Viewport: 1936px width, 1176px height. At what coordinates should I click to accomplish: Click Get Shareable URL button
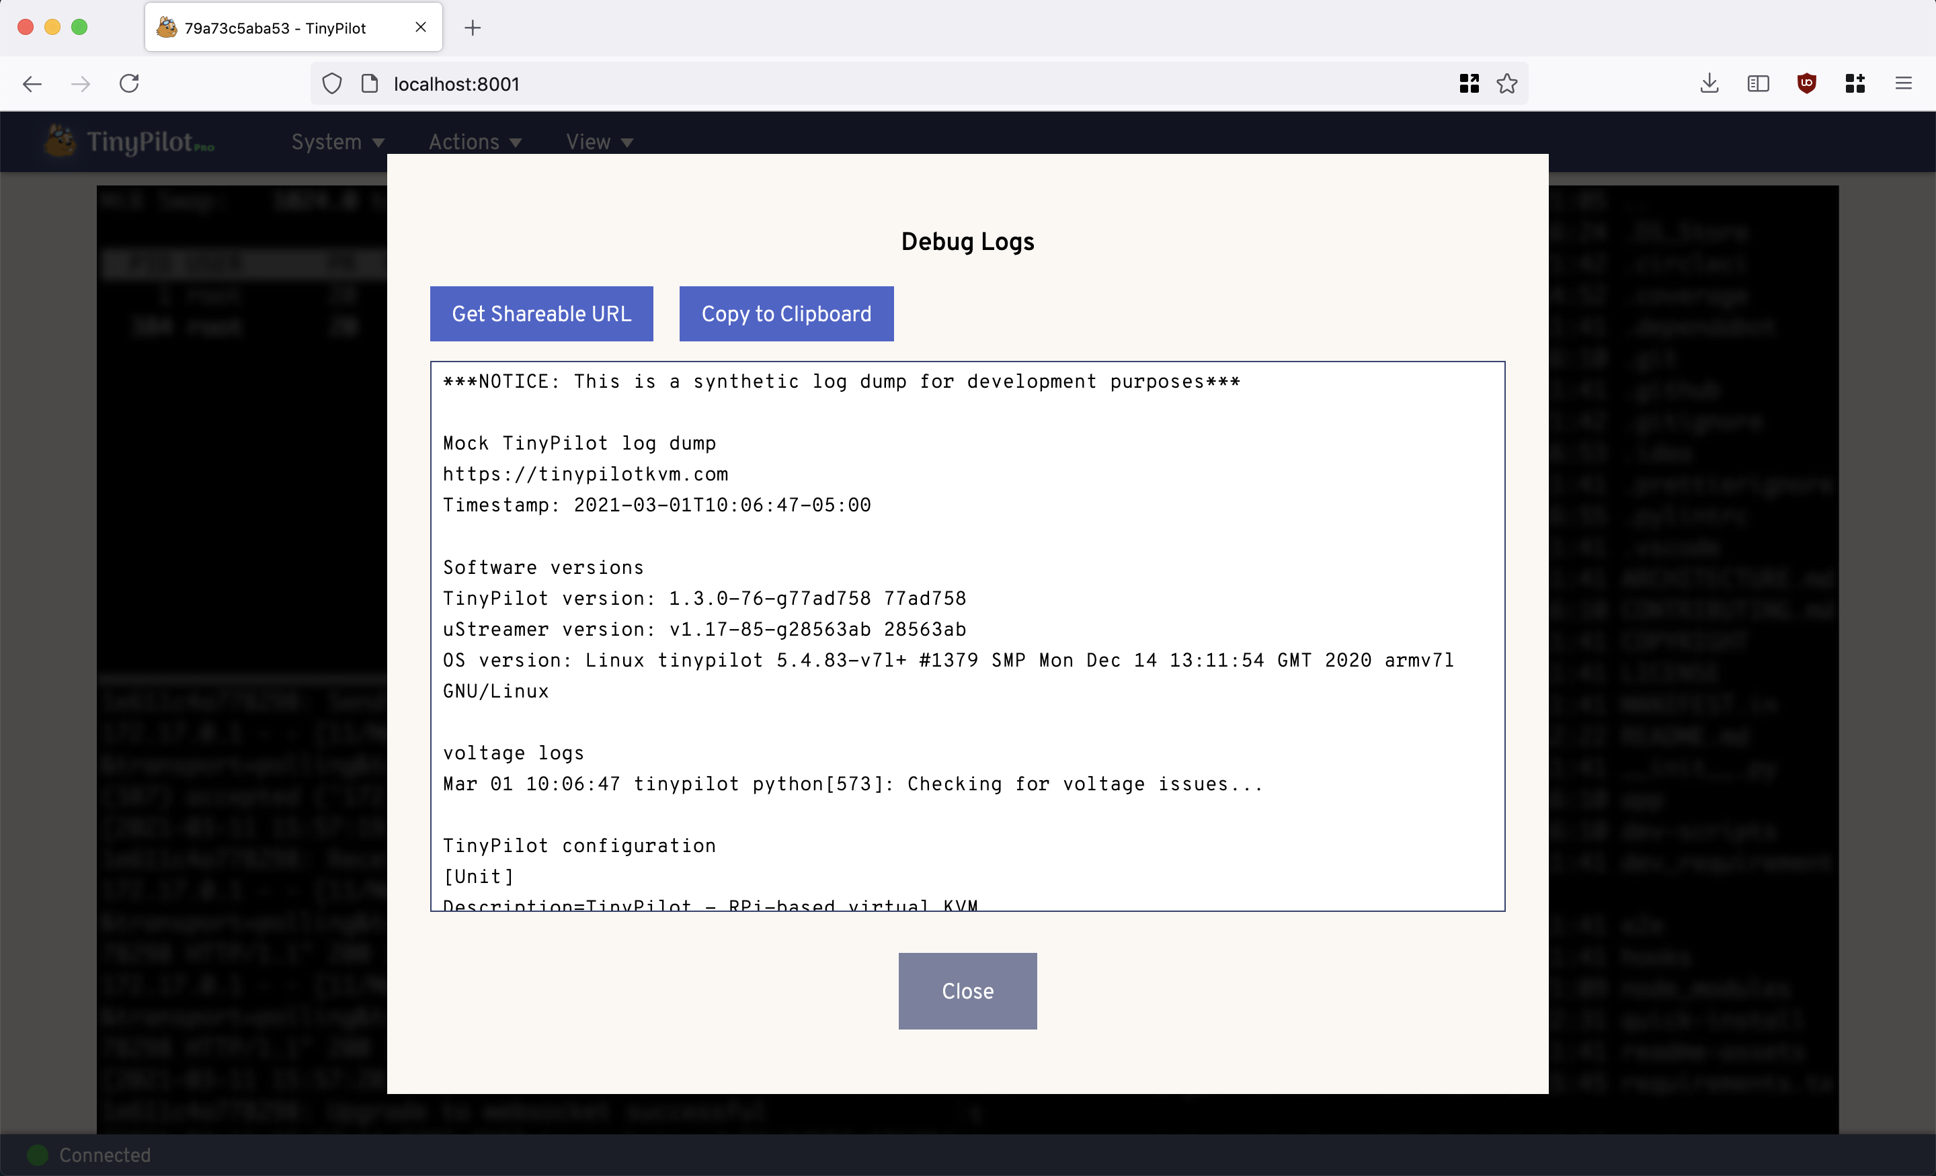click(541, 313)
